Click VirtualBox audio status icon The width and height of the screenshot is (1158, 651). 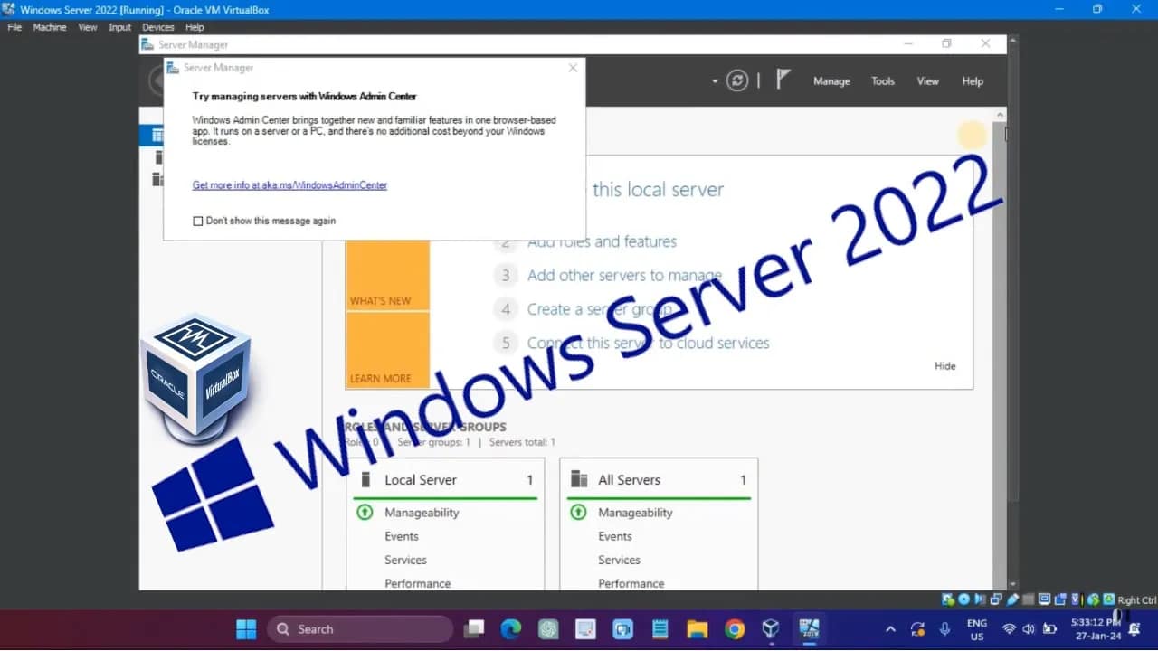pos(977,599)
